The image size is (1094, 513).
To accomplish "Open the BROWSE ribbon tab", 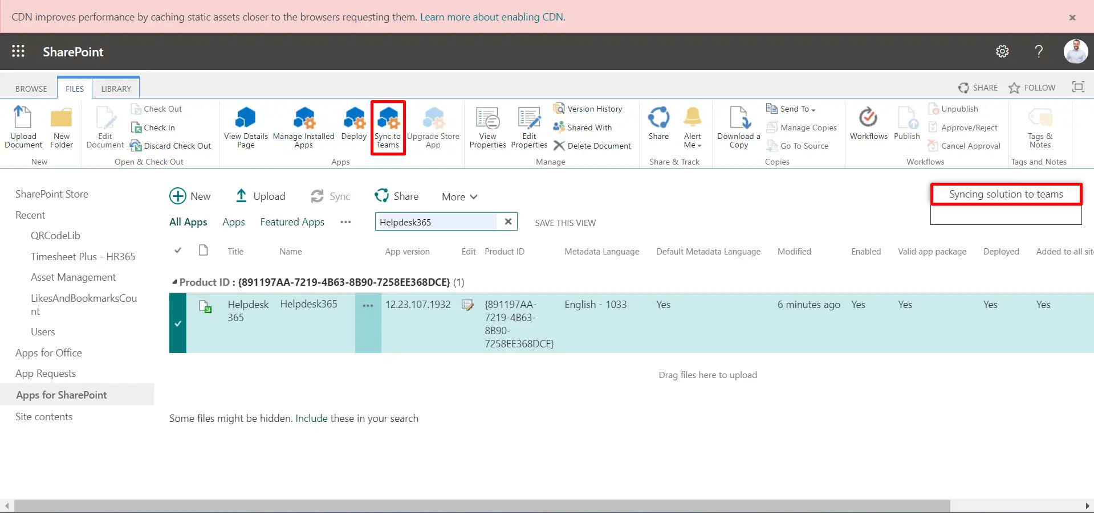I will [31, 88].
